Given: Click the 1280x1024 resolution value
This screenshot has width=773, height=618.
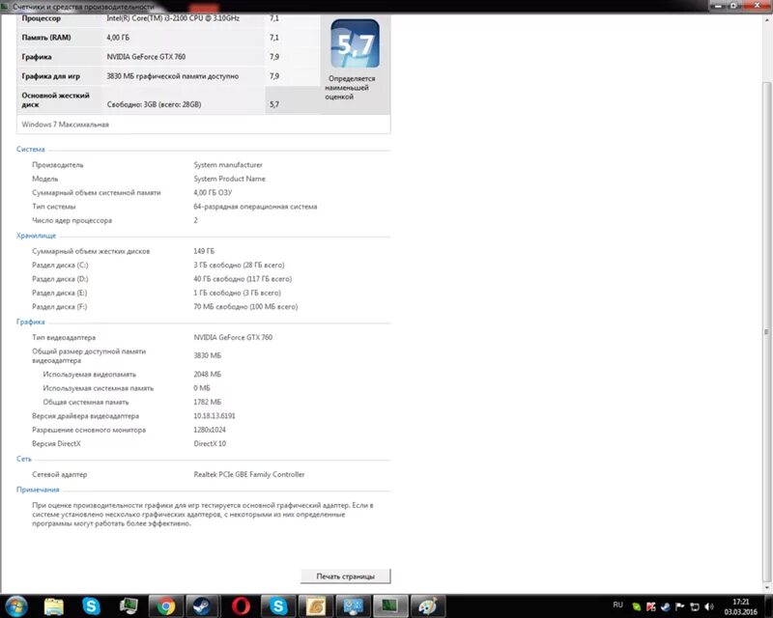Looking at the screenshot, I should pos(210,430).
